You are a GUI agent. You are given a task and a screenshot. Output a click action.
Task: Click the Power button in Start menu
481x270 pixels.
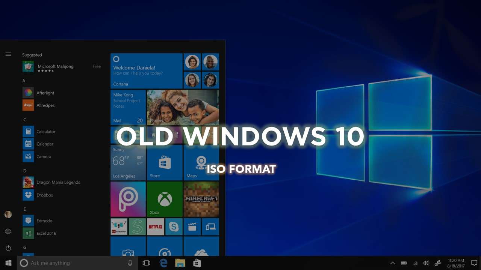pyautogui.click(x=8, y=248)
